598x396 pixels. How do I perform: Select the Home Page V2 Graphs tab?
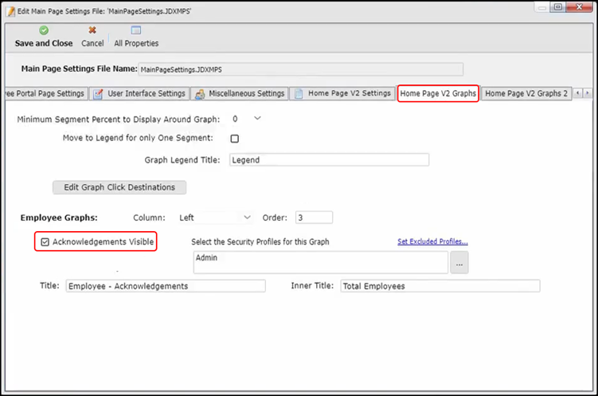pos(438,94)
